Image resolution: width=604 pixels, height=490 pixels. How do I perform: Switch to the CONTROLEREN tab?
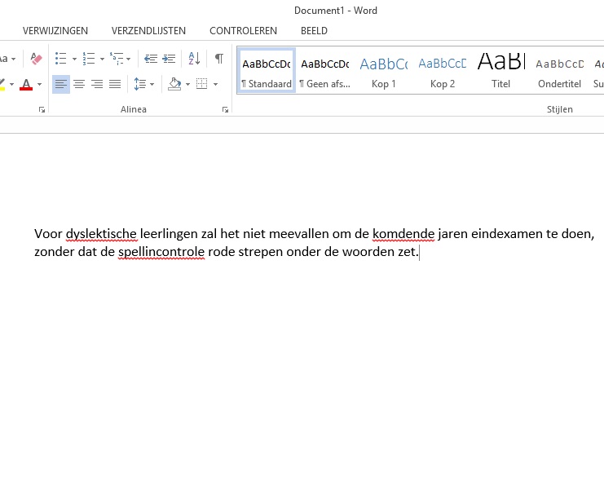point(243,31)
